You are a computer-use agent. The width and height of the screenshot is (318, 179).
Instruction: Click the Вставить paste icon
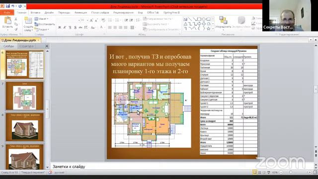[x=7, y=20]
